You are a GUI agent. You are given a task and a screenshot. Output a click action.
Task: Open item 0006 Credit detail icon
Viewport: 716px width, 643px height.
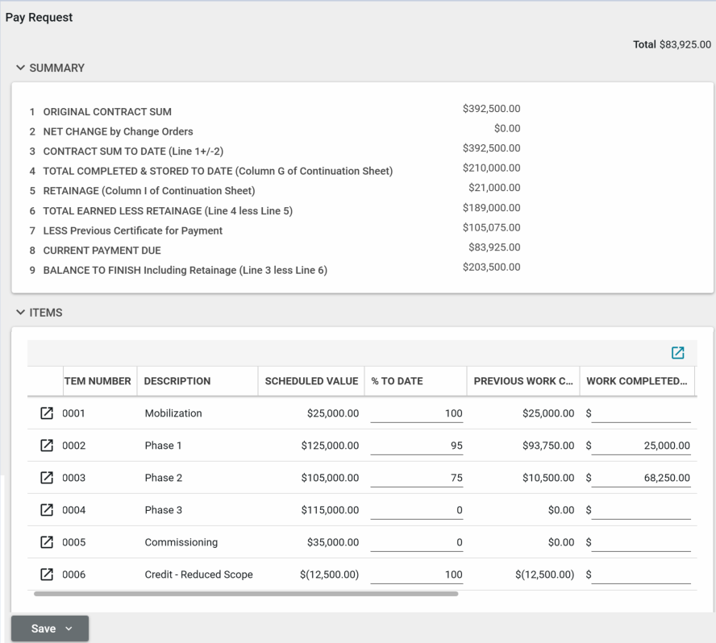(x=47, y=575)
